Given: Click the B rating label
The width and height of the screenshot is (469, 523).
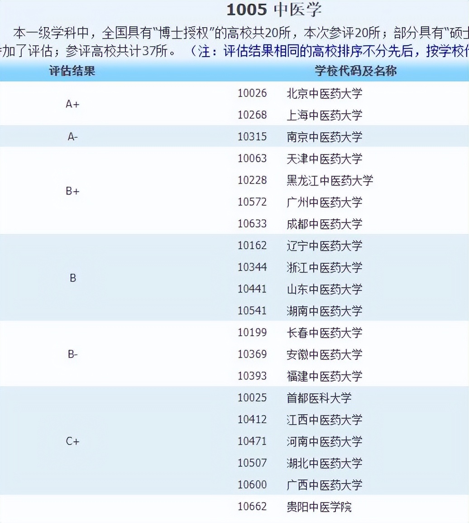Looking at the screenshot, I should coord(72,278).
